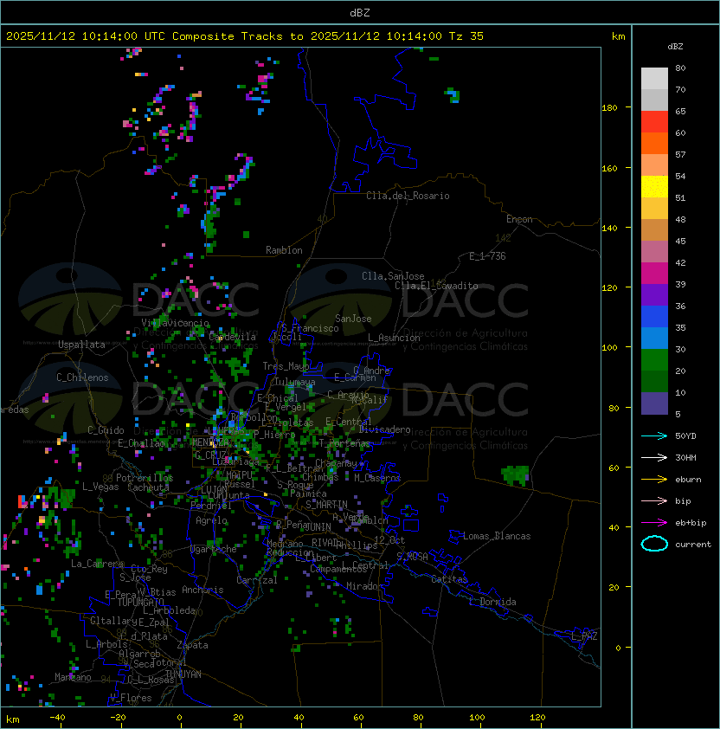Click the 'L_Vegas' map label
720x729 pixels.
tap(100, 487)
